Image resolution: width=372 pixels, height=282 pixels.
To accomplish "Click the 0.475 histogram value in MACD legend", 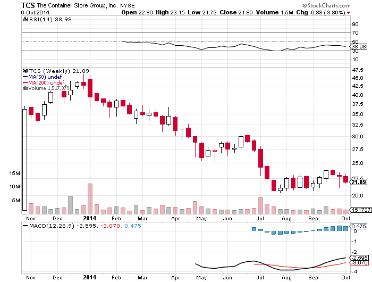I will (133, 226).
